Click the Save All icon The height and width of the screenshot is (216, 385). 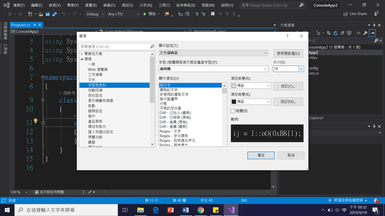55,14
